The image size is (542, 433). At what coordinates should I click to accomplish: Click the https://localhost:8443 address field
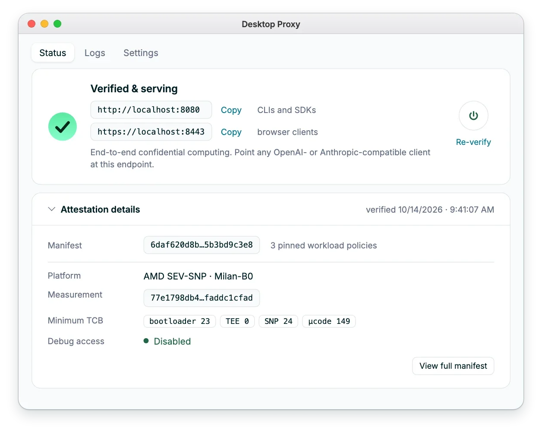(151, 132)
